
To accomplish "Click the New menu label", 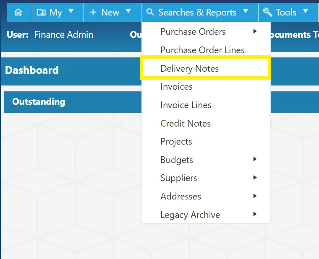I will pyautogui.click(x=110, y=13).
